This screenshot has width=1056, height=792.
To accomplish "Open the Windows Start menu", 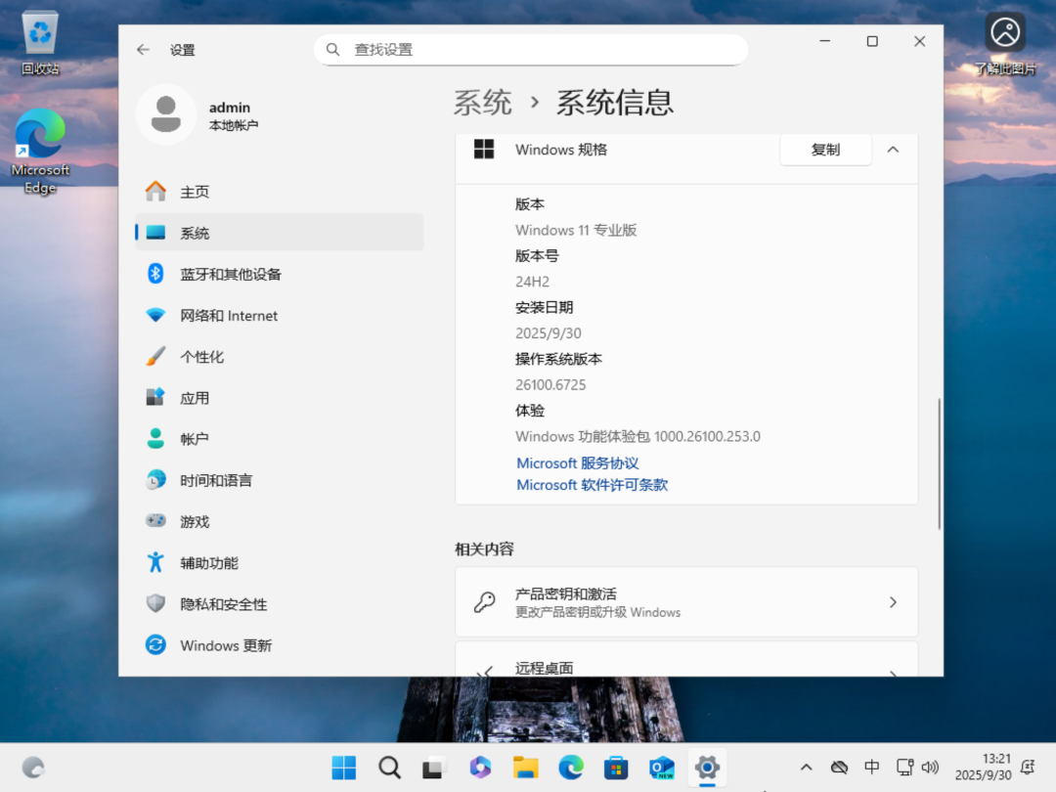I will [344, 768].
